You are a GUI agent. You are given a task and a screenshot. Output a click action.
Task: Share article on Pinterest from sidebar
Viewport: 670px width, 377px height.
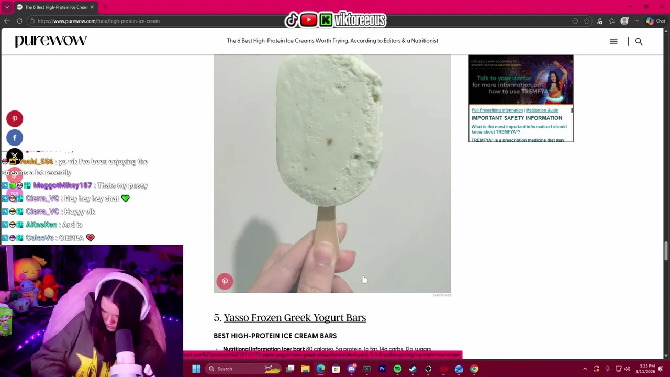point(15,119)
